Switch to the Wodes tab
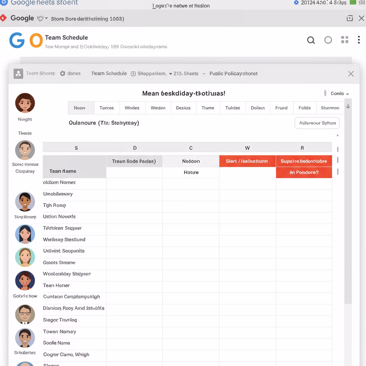 [132, 108]
